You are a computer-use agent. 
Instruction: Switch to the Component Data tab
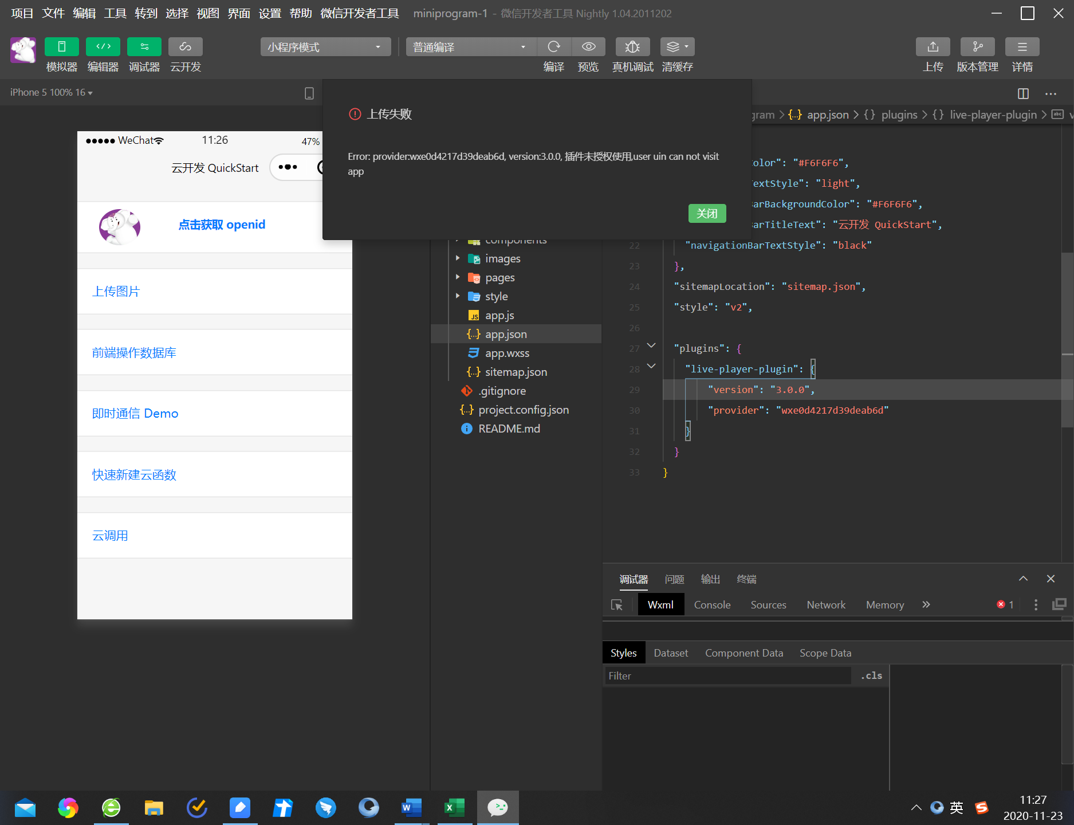pyautogui.click(x=744, y=653)
